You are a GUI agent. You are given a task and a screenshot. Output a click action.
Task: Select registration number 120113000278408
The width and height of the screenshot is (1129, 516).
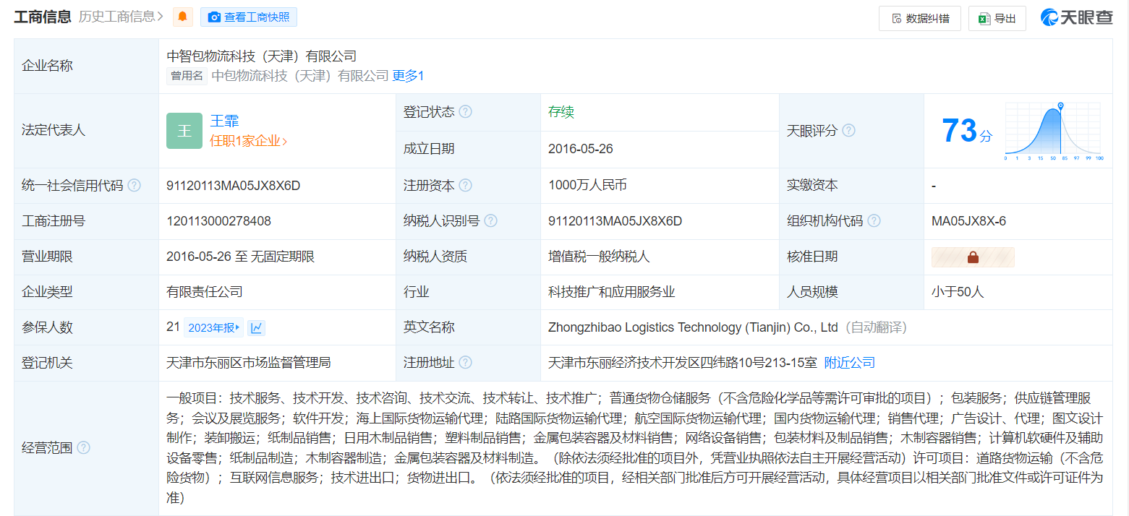[218, 221]
